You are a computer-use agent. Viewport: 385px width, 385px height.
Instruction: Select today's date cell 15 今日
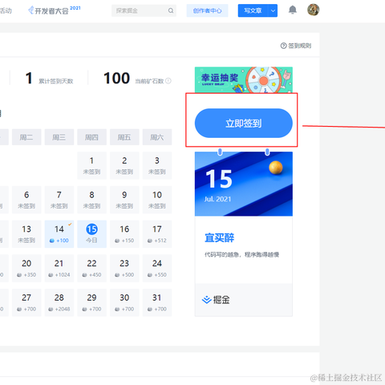pos(91,234)
